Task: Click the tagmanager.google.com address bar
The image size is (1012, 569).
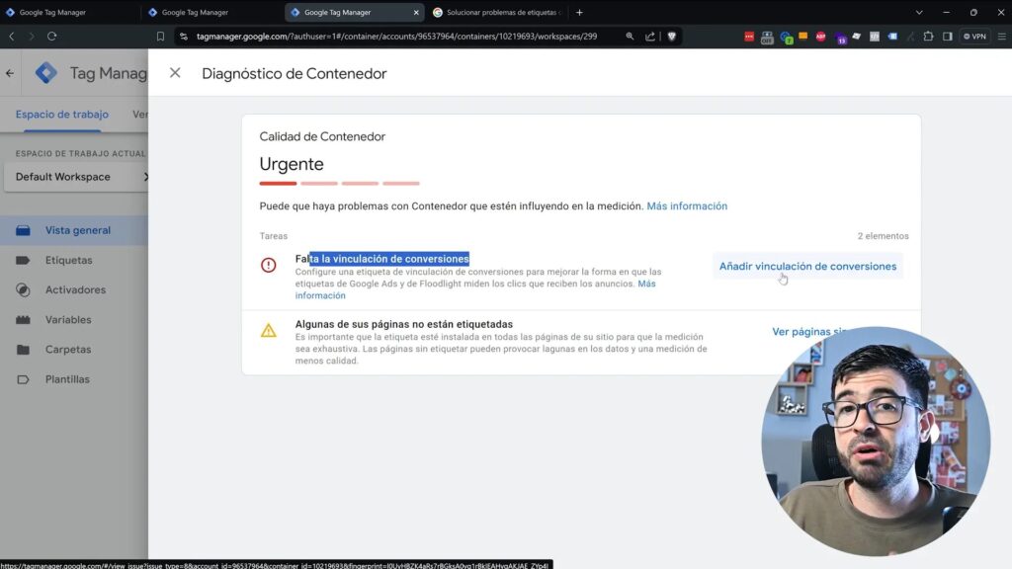Action: pos(396,37)
